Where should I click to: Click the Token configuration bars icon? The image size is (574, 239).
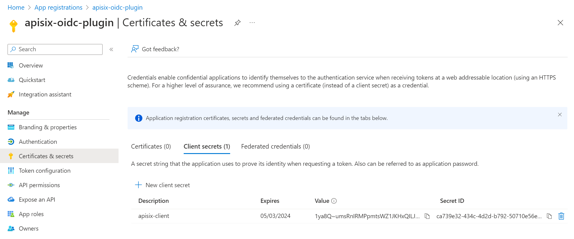tap(11, 171)
